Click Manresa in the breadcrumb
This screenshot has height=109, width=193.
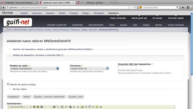[x=93, y=30]
